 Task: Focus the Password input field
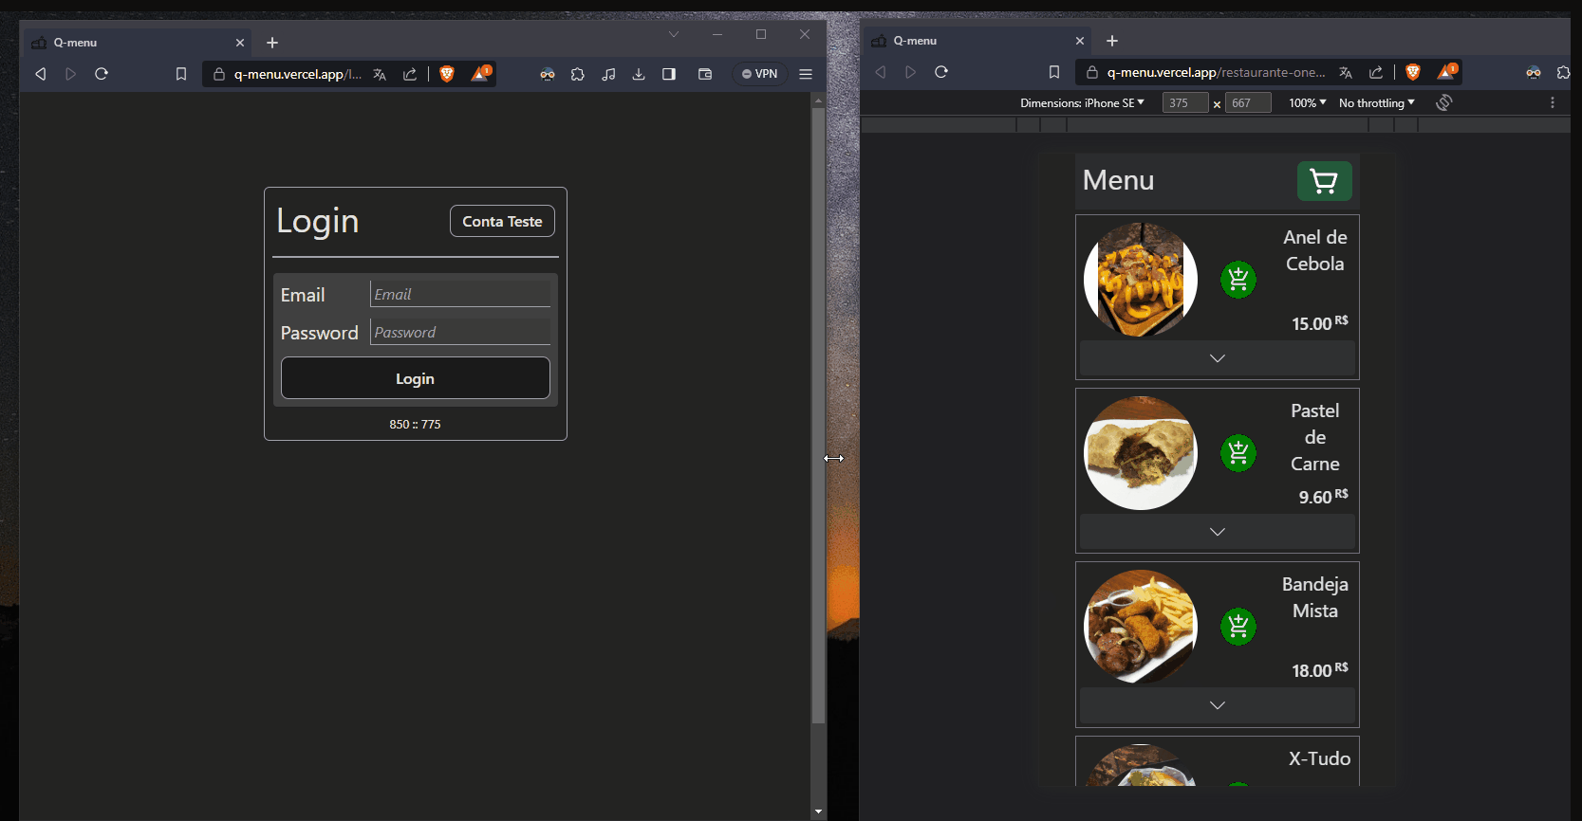tap(460, 332)
